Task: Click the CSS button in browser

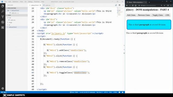Action: click(167, 15)
